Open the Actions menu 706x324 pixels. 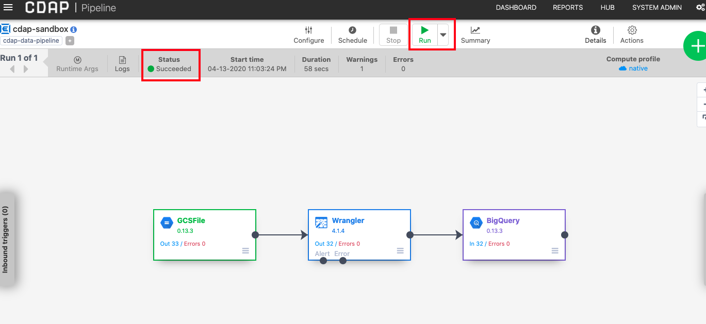coord(632,35)
